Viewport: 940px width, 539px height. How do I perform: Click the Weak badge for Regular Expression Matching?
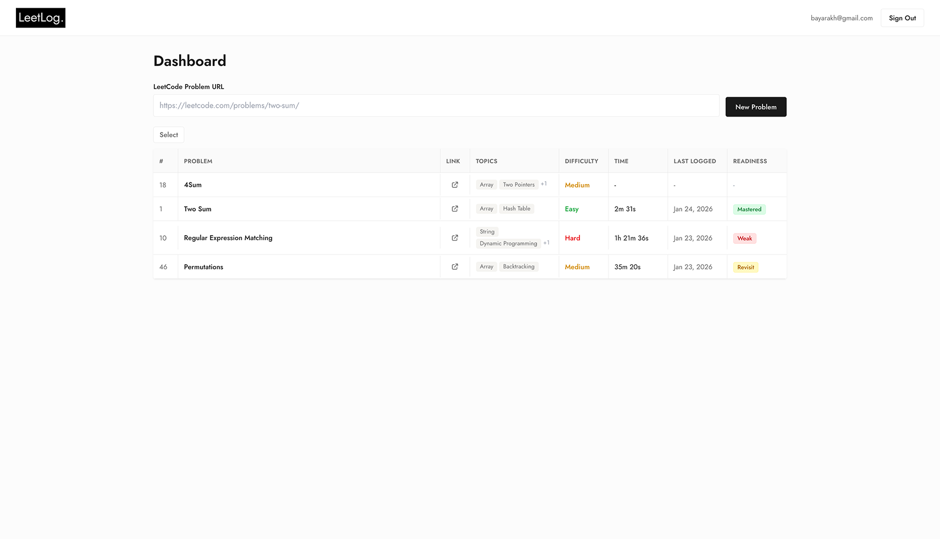744,238
